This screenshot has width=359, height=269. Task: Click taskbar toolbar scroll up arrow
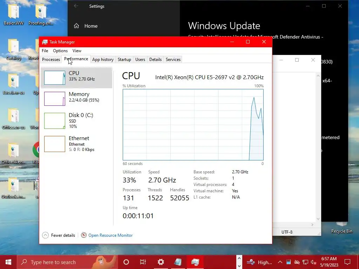pos(239,258)
